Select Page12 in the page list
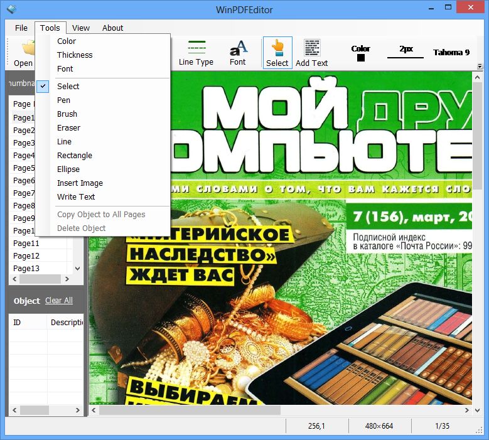489x440 pixels. point(26,255)
